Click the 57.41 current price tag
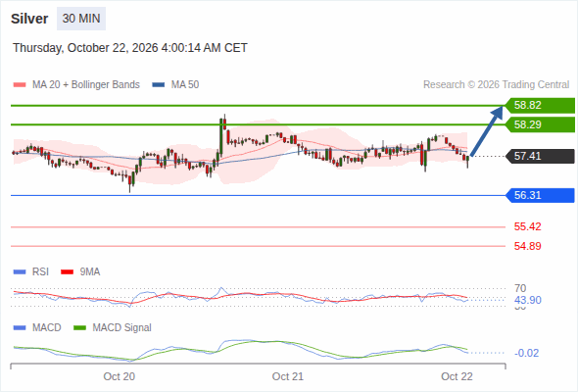This screenshot has height=392, width=578. coord(540,157)
